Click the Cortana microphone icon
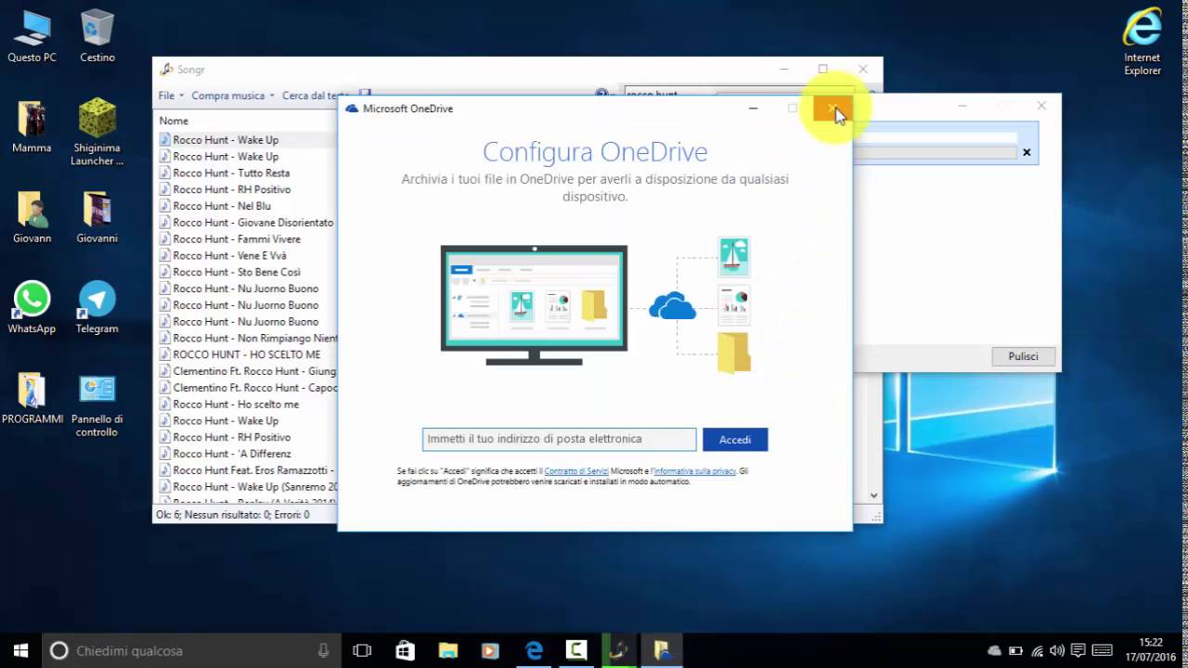 point(323,650)
